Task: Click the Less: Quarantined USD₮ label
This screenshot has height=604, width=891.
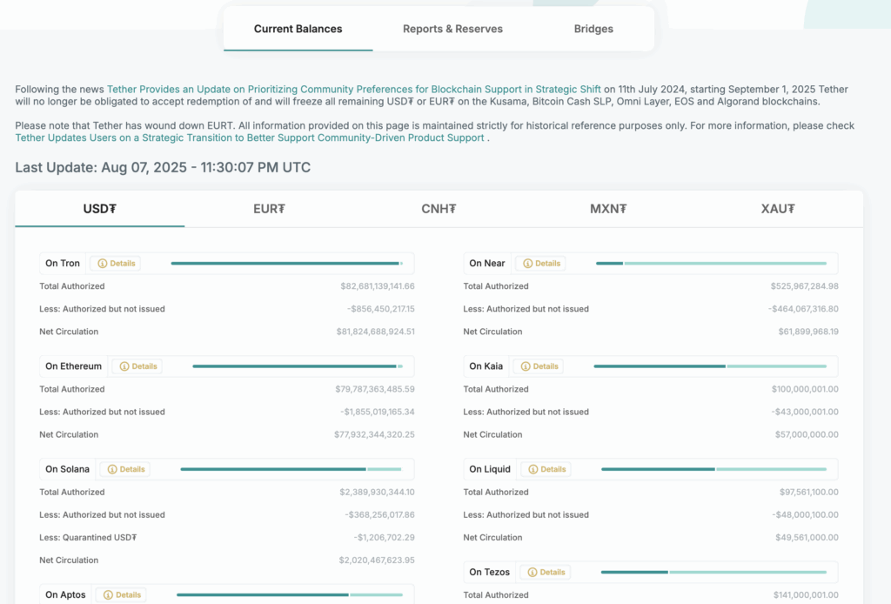Action: click(x=88, y=538)
